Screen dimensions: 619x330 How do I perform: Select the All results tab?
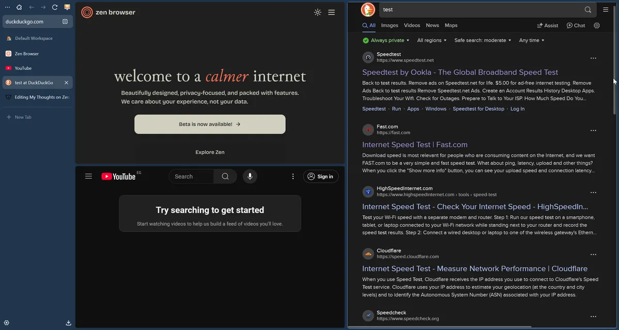369,25
